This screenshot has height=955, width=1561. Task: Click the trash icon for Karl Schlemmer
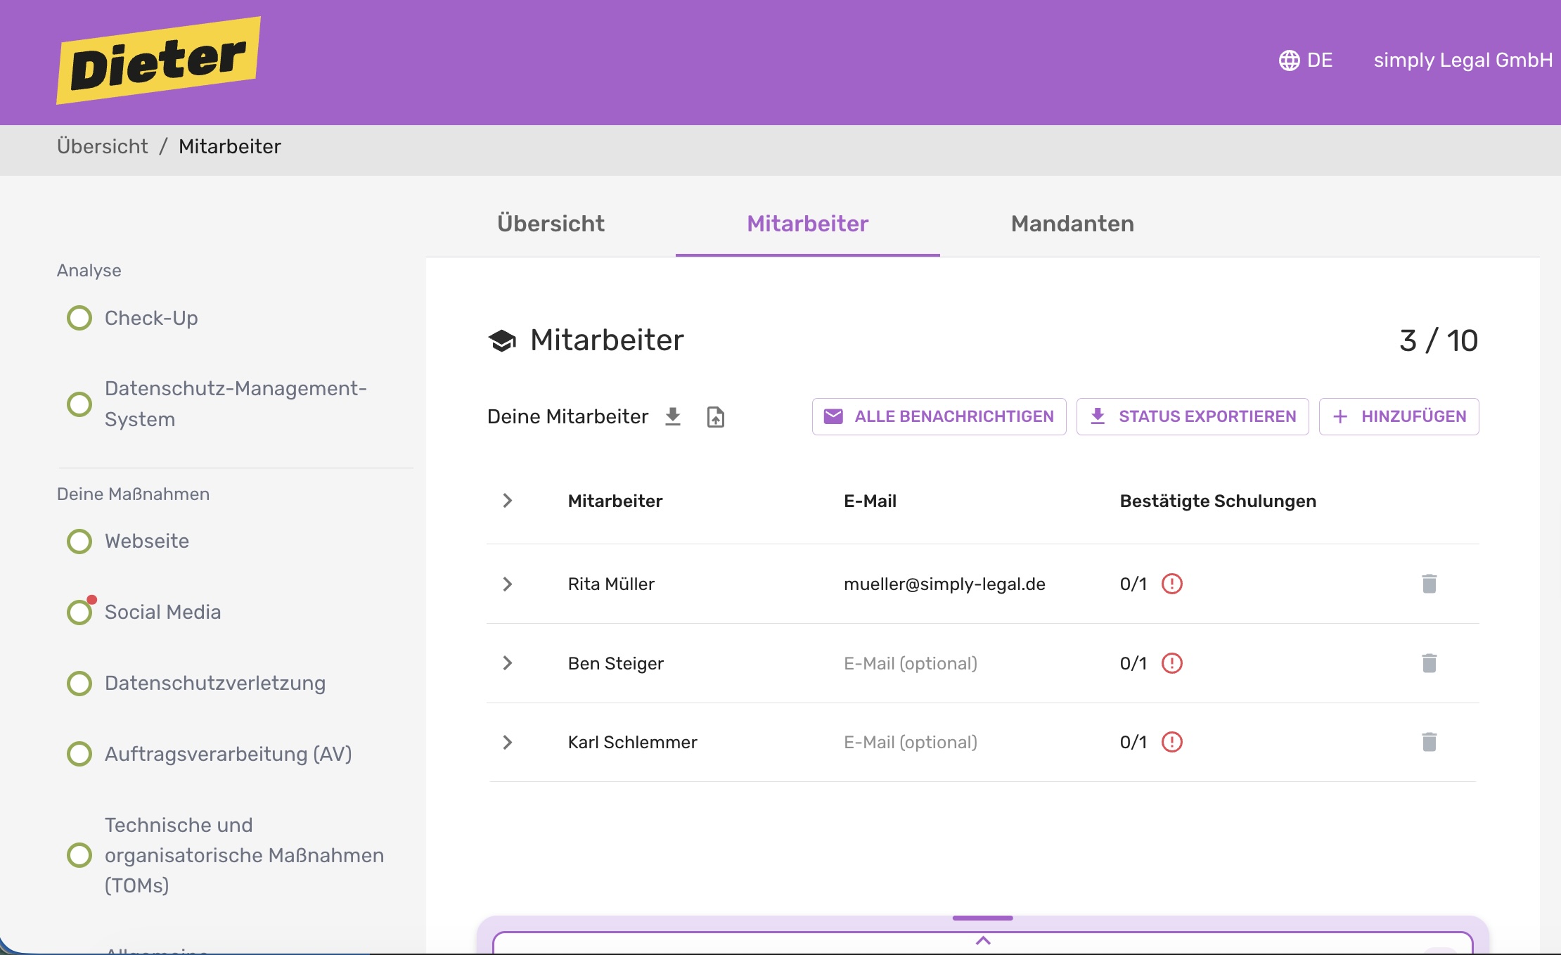1429,742
